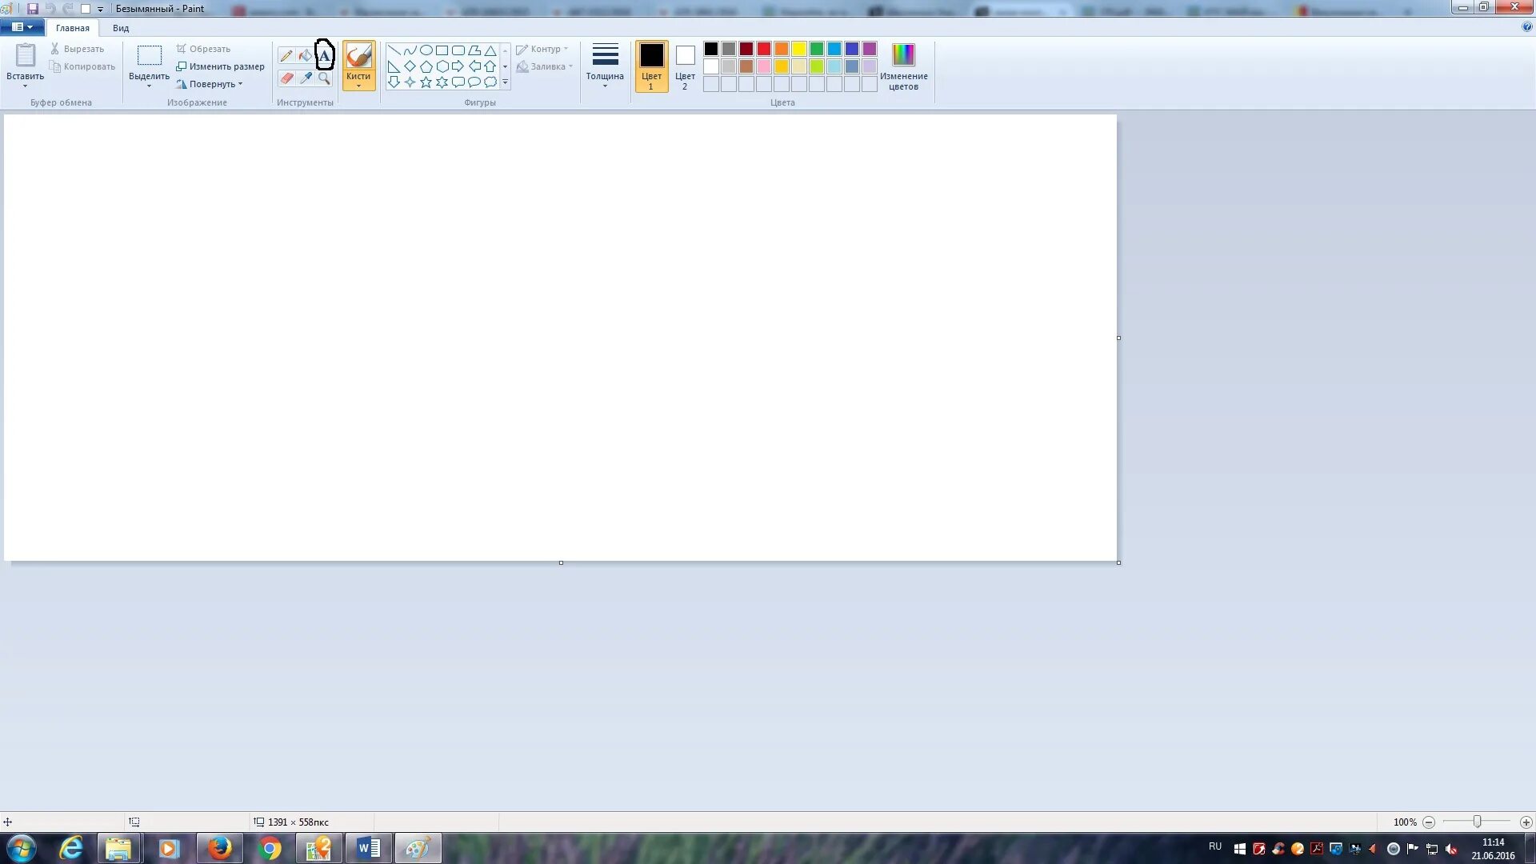Click the zoom out minus button

click(1429, 822)
